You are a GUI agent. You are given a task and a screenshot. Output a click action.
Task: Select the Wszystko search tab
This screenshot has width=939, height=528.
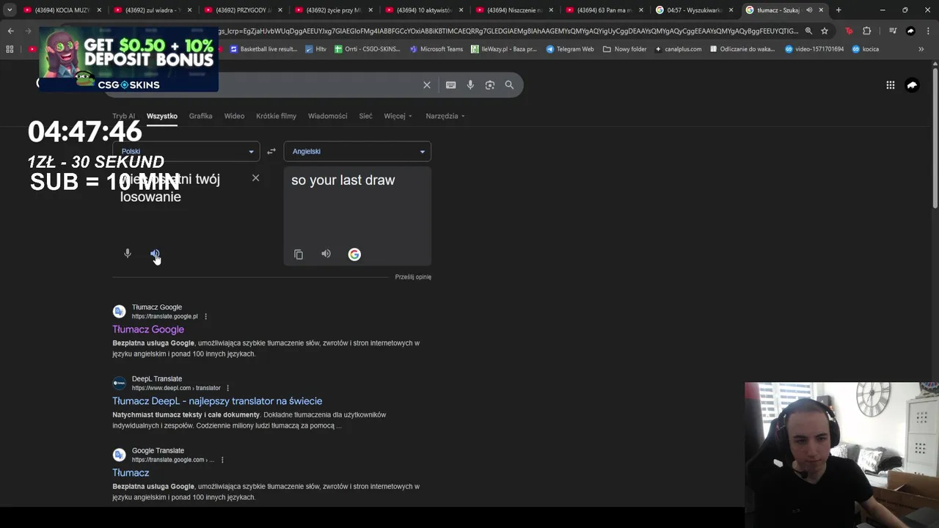pos(162,116)
